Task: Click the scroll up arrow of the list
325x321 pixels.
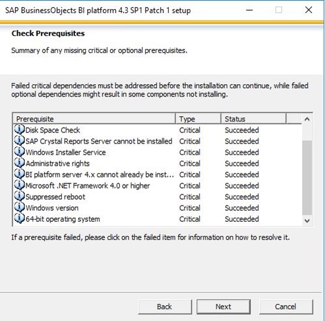Action: click(307, 119)
